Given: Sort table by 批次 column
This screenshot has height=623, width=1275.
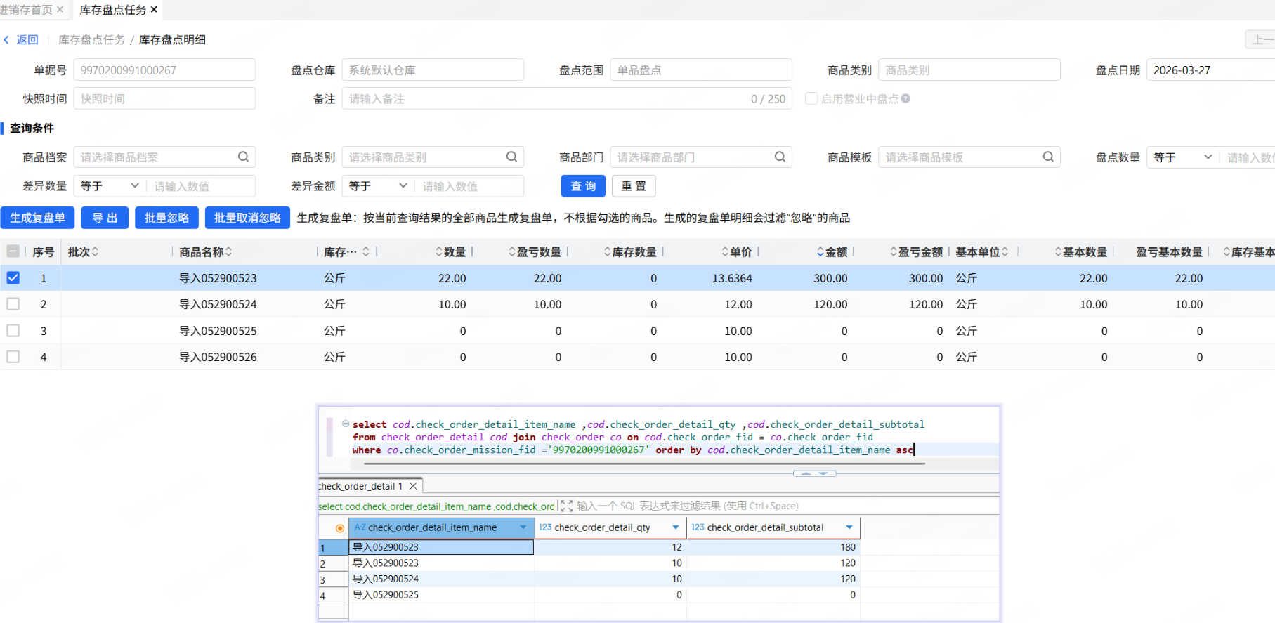Looking at the screenshot, I should [x=95, y=251].
